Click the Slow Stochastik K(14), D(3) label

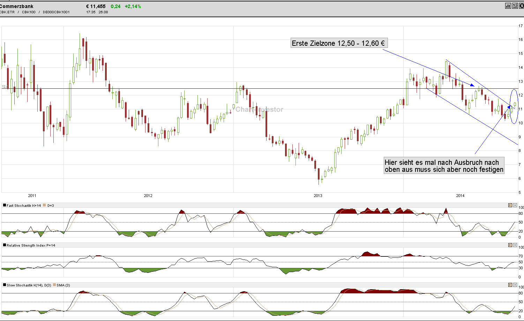pyautogui.click(x=29, y=285)
